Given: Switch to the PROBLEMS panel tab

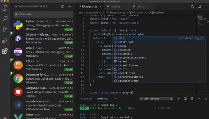Looking at the screenshot, I should [x=86, y=99].
